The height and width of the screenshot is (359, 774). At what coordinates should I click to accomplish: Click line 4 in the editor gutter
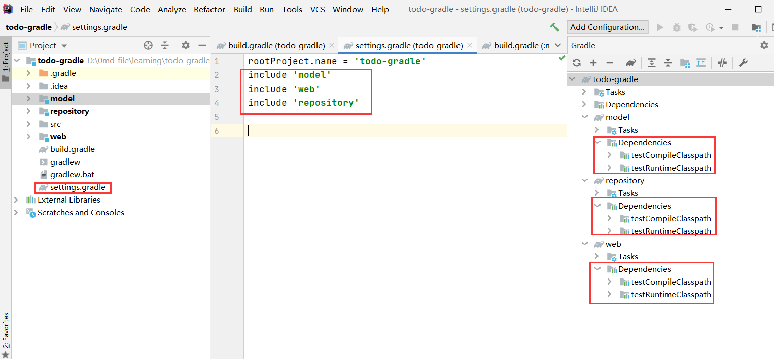(216, 102)
